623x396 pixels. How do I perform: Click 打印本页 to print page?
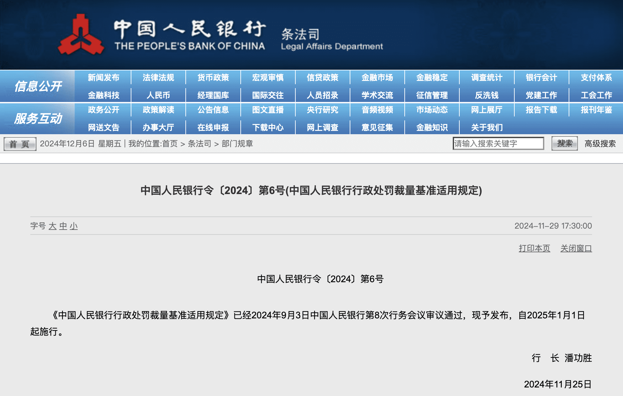[534, 248]
